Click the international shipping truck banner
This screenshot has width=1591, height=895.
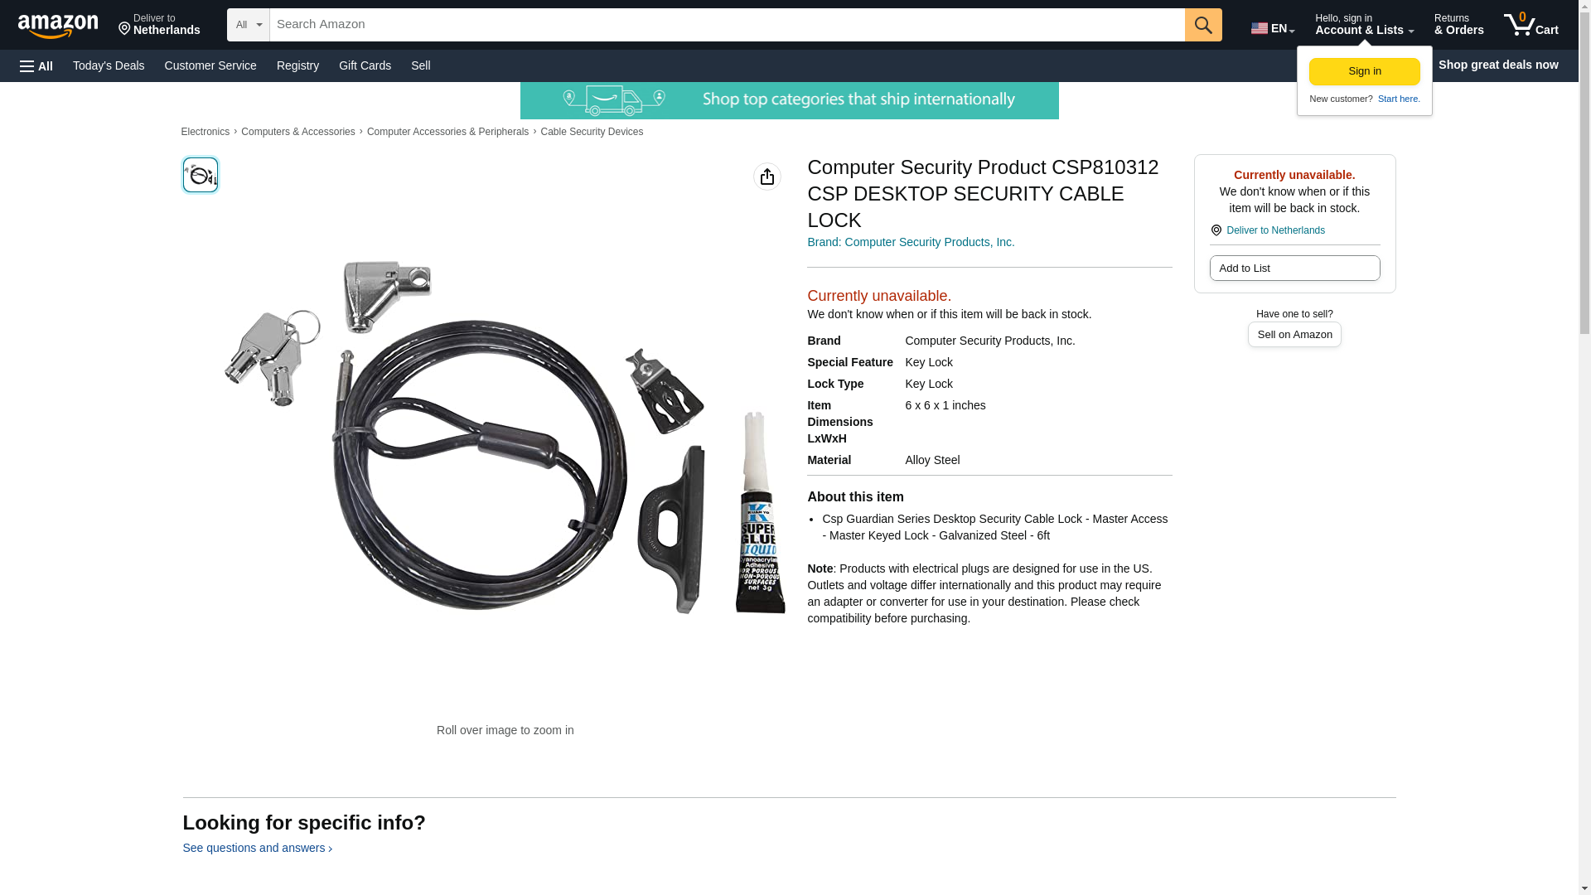[x=789, y=100]
